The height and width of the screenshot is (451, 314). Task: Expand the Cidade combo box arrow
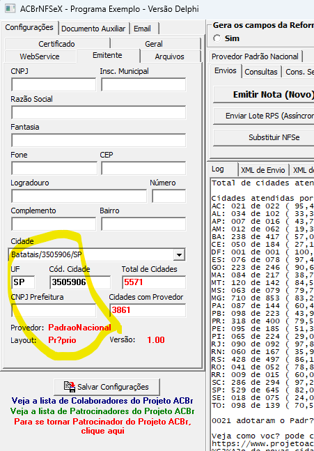pos(179,255)
